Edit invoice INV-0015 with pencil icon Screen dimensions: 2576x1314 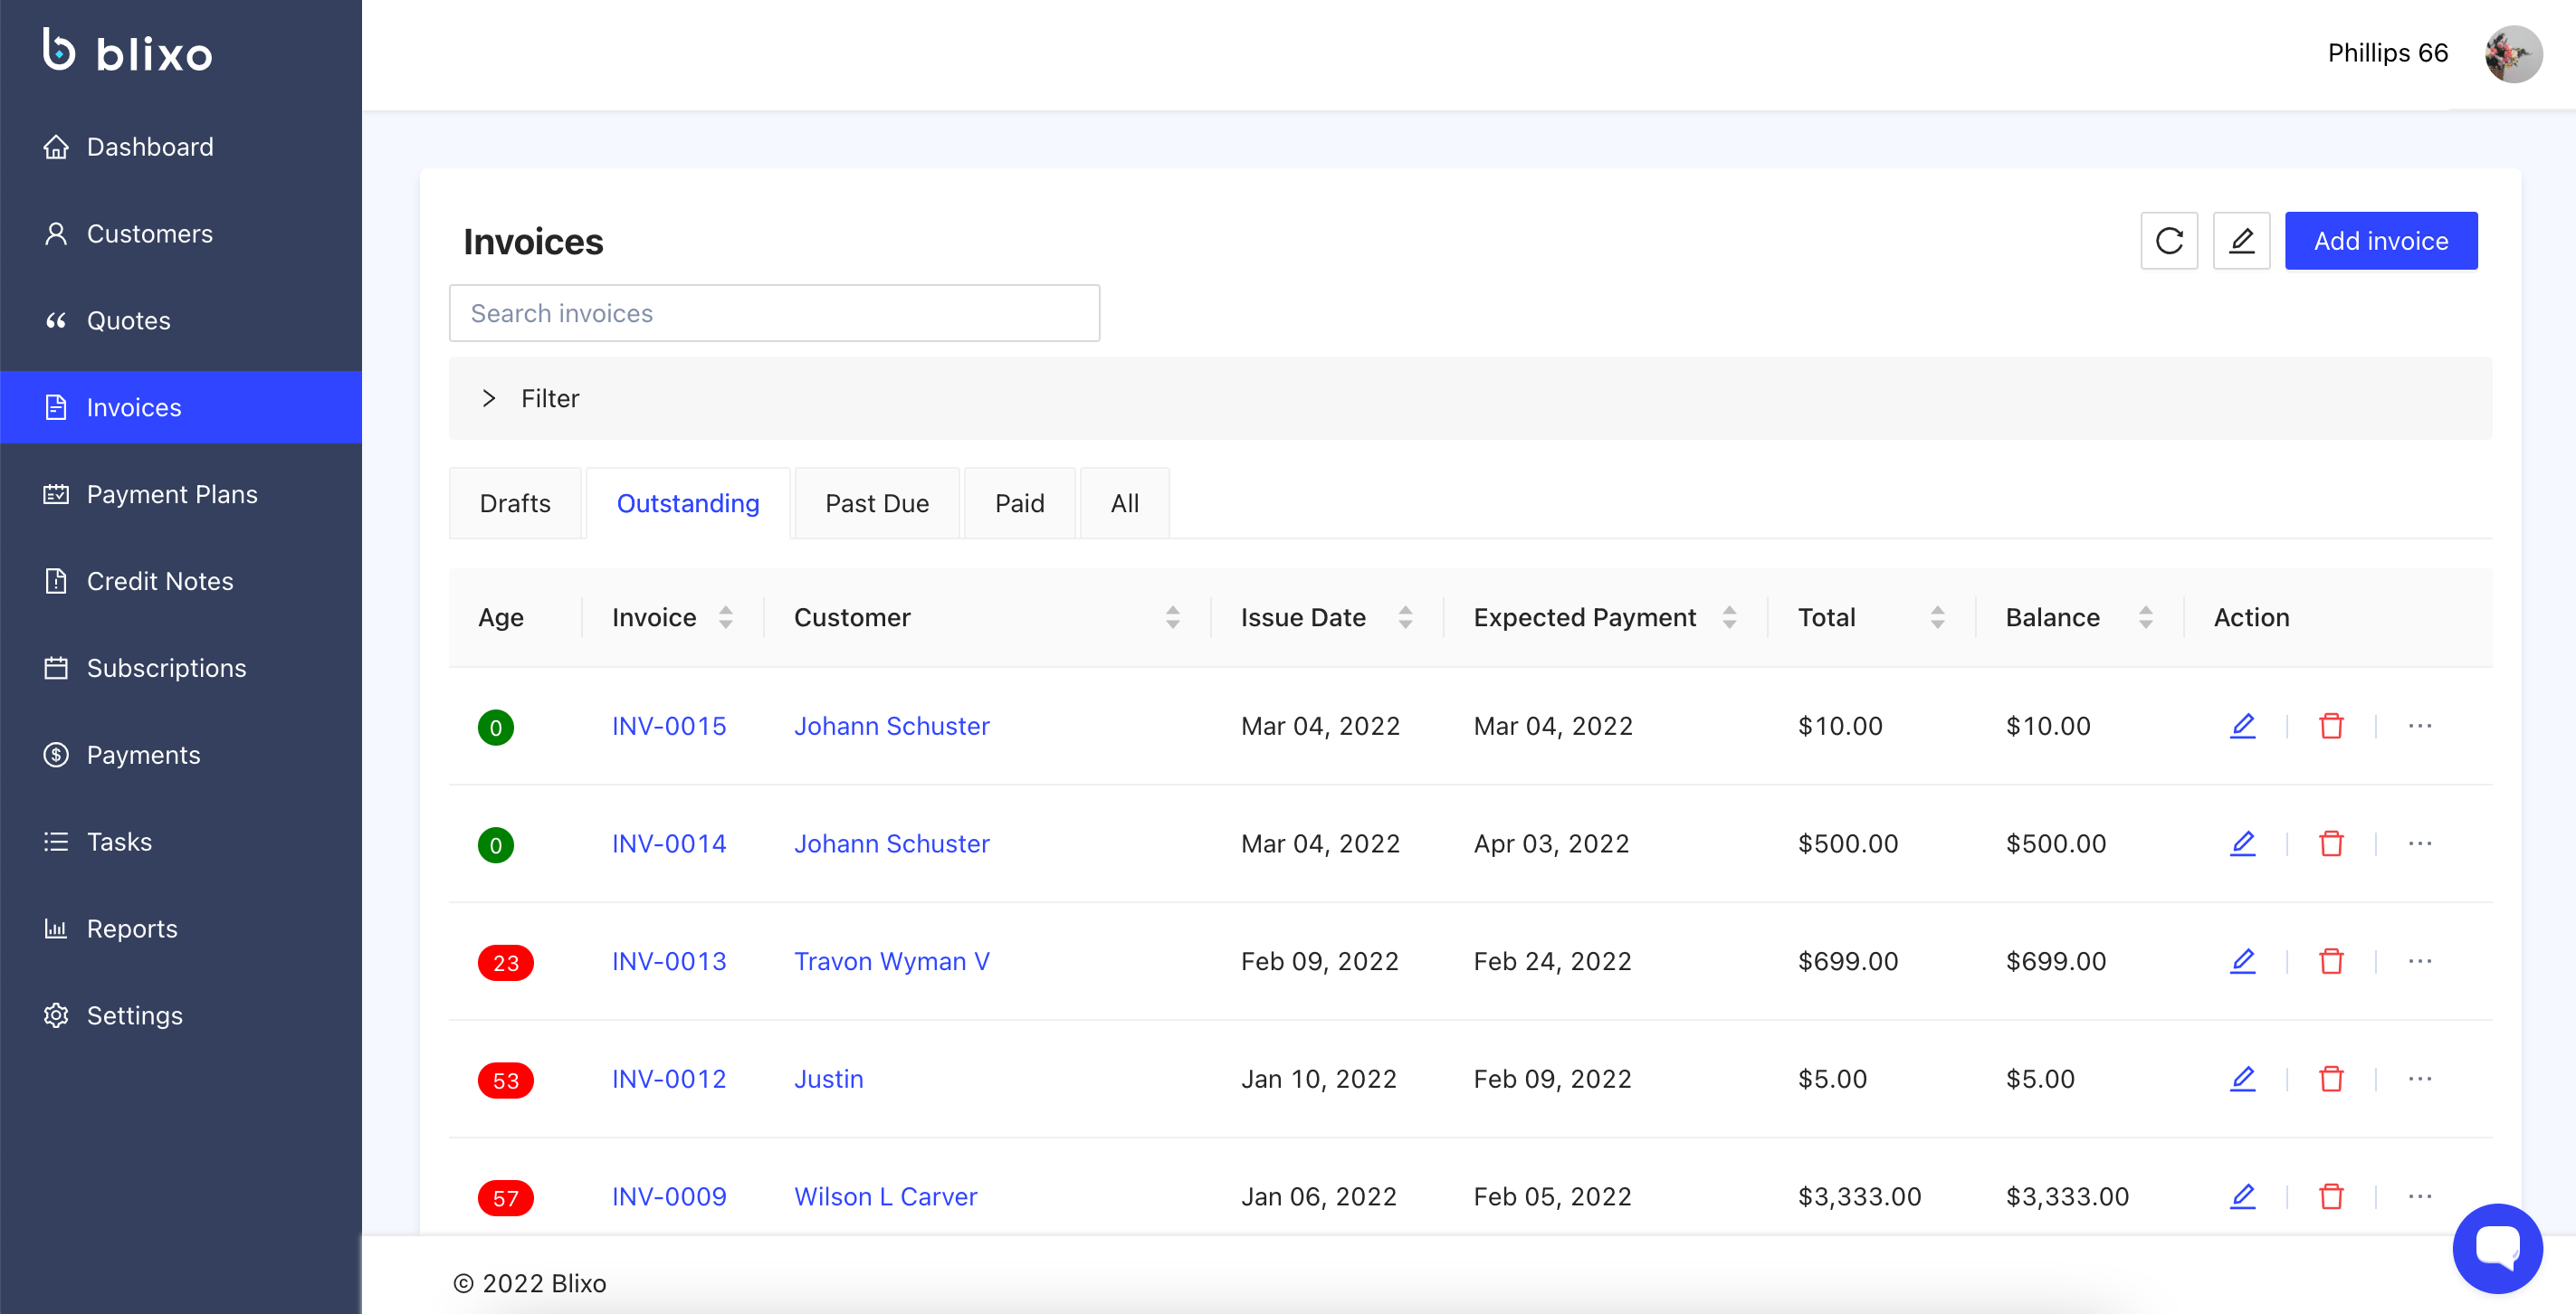point(2242,726)
